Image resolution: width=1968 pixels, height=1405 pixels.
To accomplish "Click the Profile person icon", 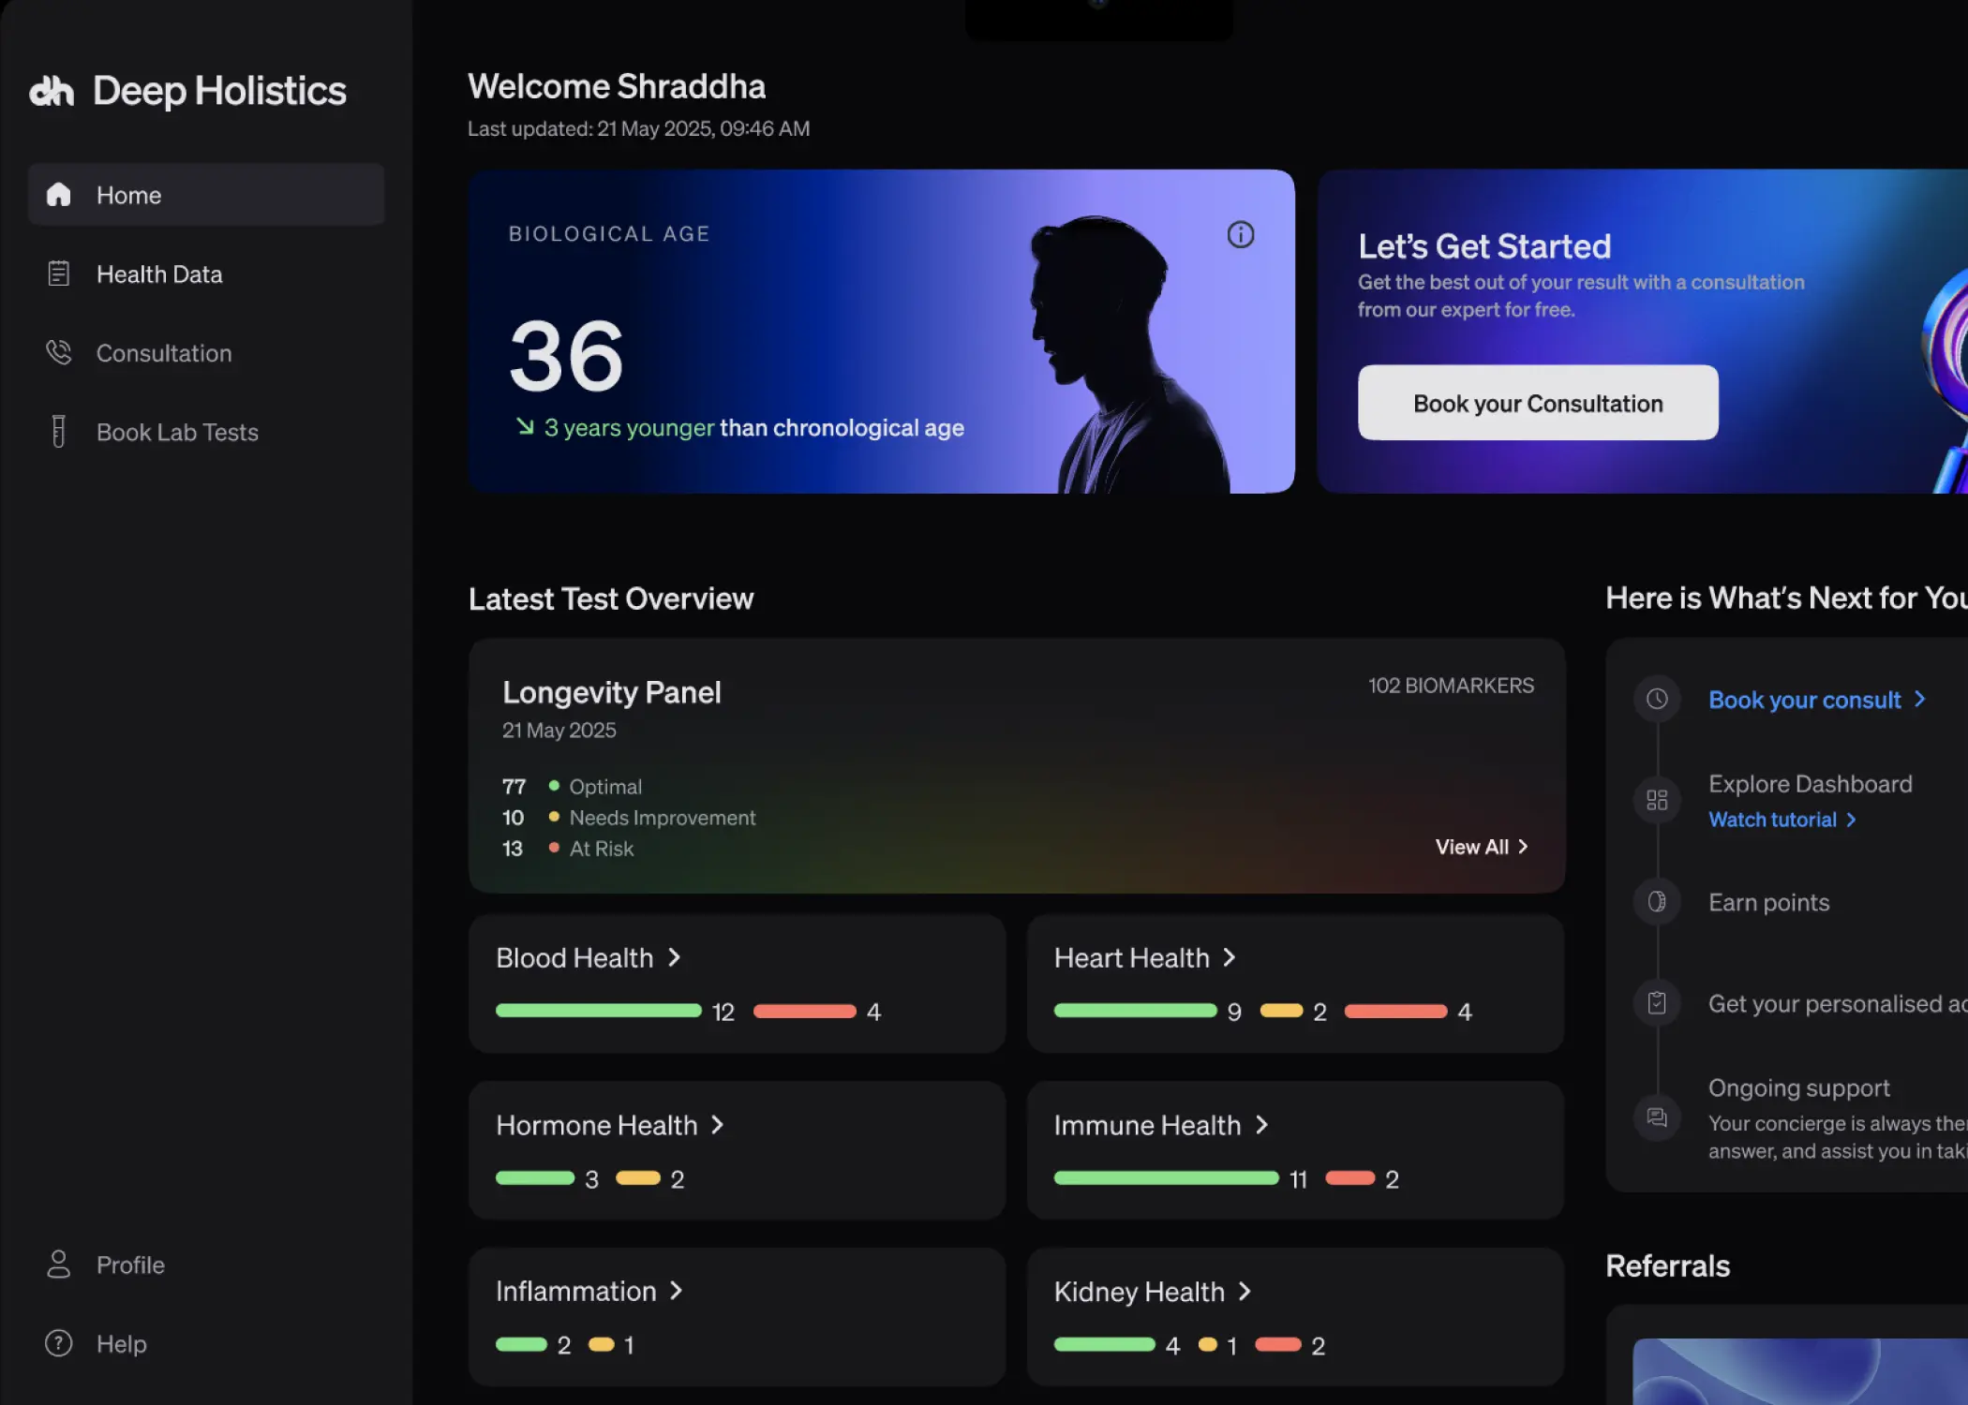I will 58,1264.
